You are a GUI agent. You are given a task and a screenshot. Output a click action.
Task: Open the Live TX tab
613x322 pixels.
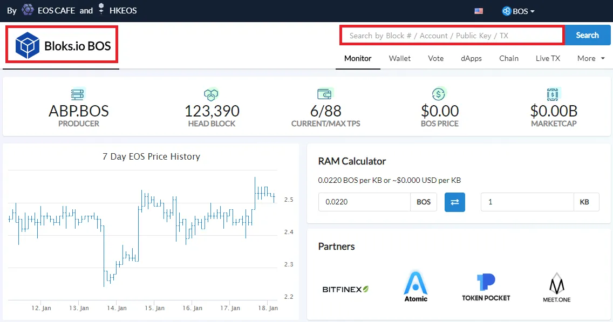coord(548,58)
